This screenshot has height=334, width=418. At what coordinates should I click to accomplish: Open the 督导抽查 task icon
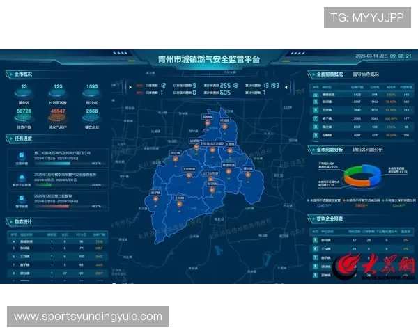22,199
